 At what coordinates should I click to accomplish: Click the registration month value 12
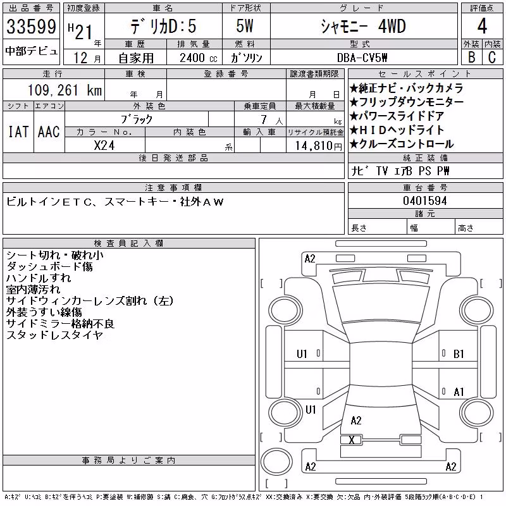coord(81,58)
